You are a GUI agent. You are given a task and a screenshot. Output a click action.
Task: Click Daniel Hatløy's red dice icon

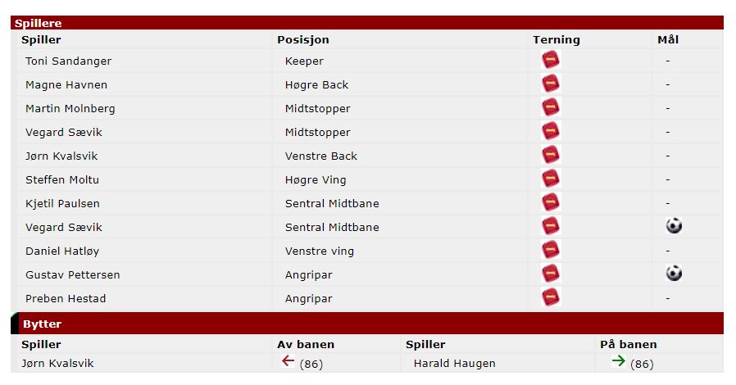tap(551, 250)
